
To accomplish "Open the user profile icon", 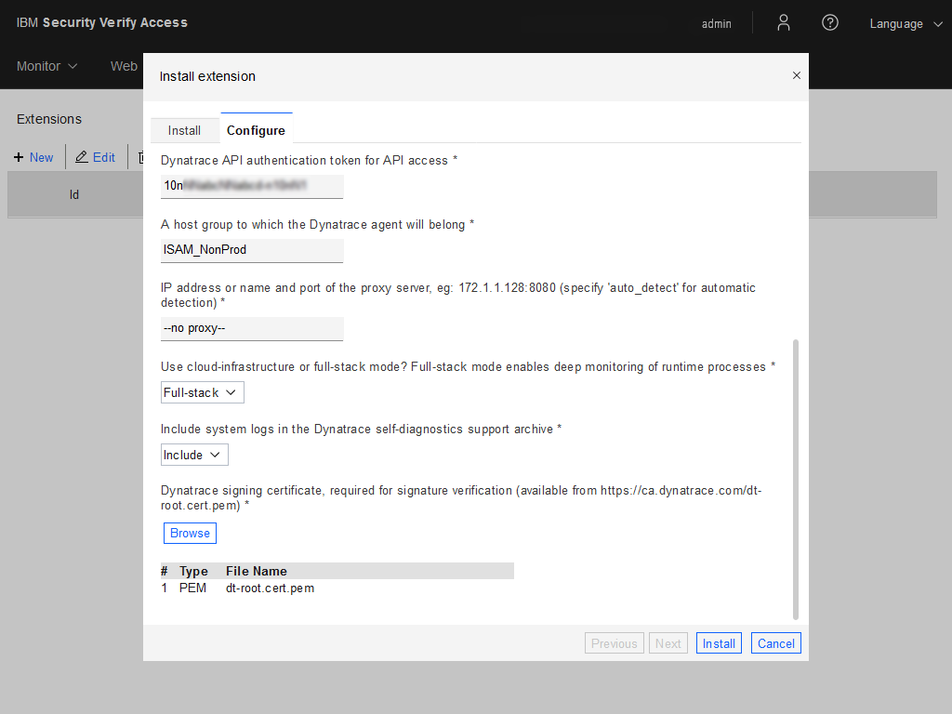I will [783, 23].
